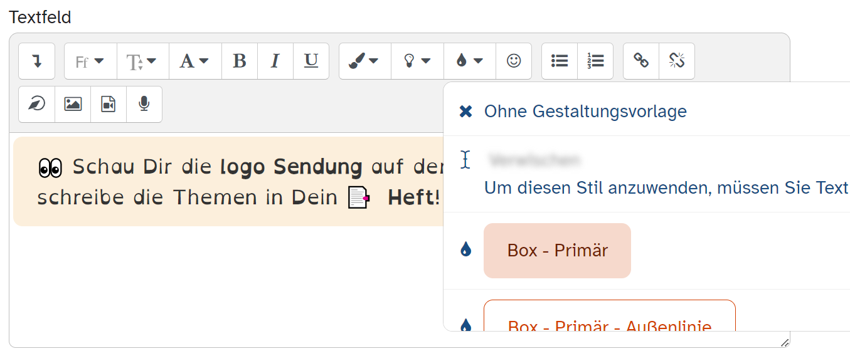Open the emoji picker smiley icon

click(514, 61)
